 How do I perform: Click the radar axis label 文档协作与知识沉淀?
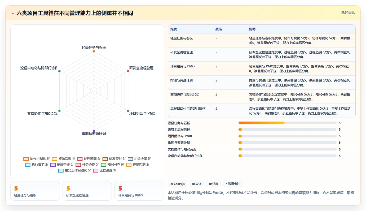[43, 113]
